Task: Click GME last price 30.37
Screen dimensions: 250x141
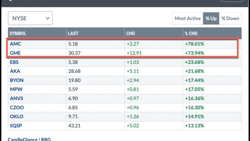Action: pyautogui.click(x=74, y=53)
